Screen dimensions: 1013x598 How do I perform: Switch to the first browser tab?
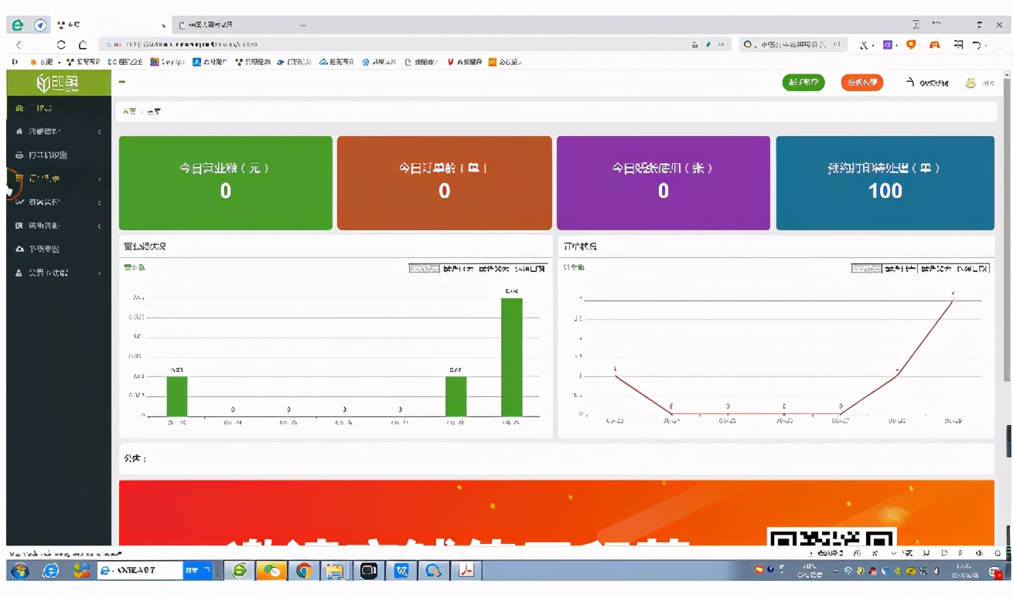[111, 25]
